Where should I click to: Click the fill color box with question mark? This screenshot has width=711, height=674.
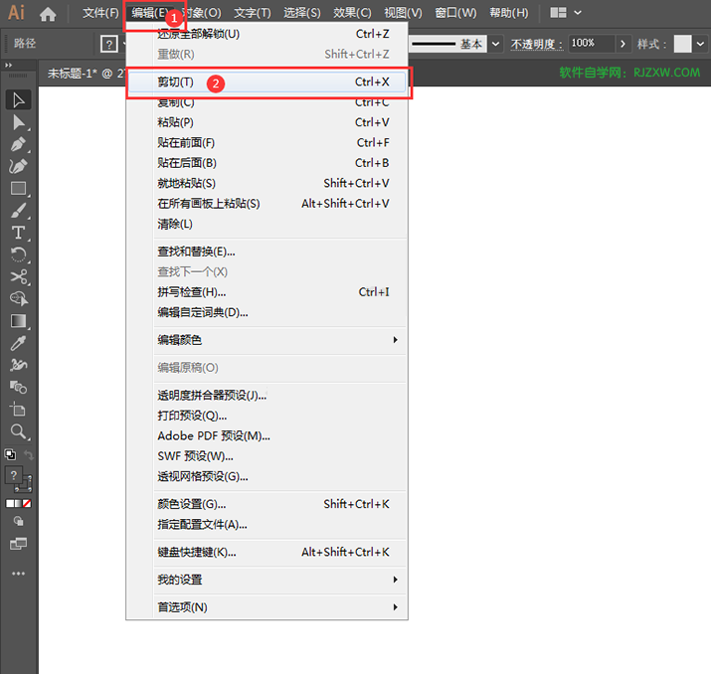coord(14,475)
